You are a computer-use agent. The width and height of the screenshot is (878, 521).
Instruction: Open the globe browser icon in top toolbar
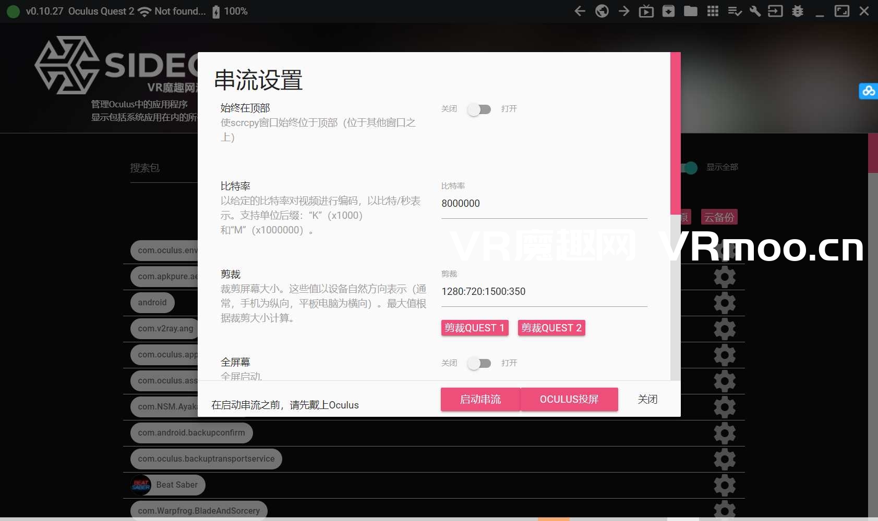coord(602,11)
